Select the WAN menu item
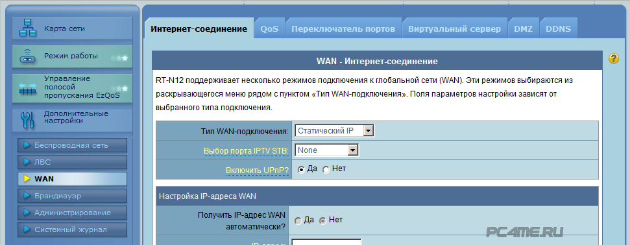Viewport: 630px width, 245px height. [x=72, y=179]
